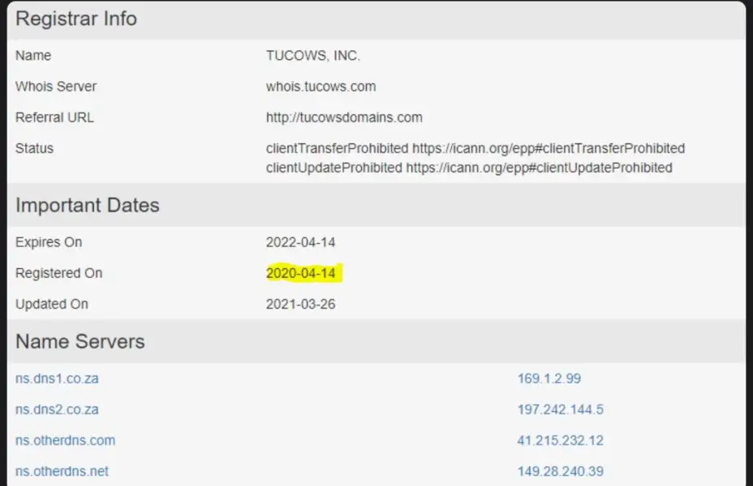The height and width of the screenshot is (486, 753).
Task: Click the http://tucowsdomains.com referral URL
Action: [344, 117]
